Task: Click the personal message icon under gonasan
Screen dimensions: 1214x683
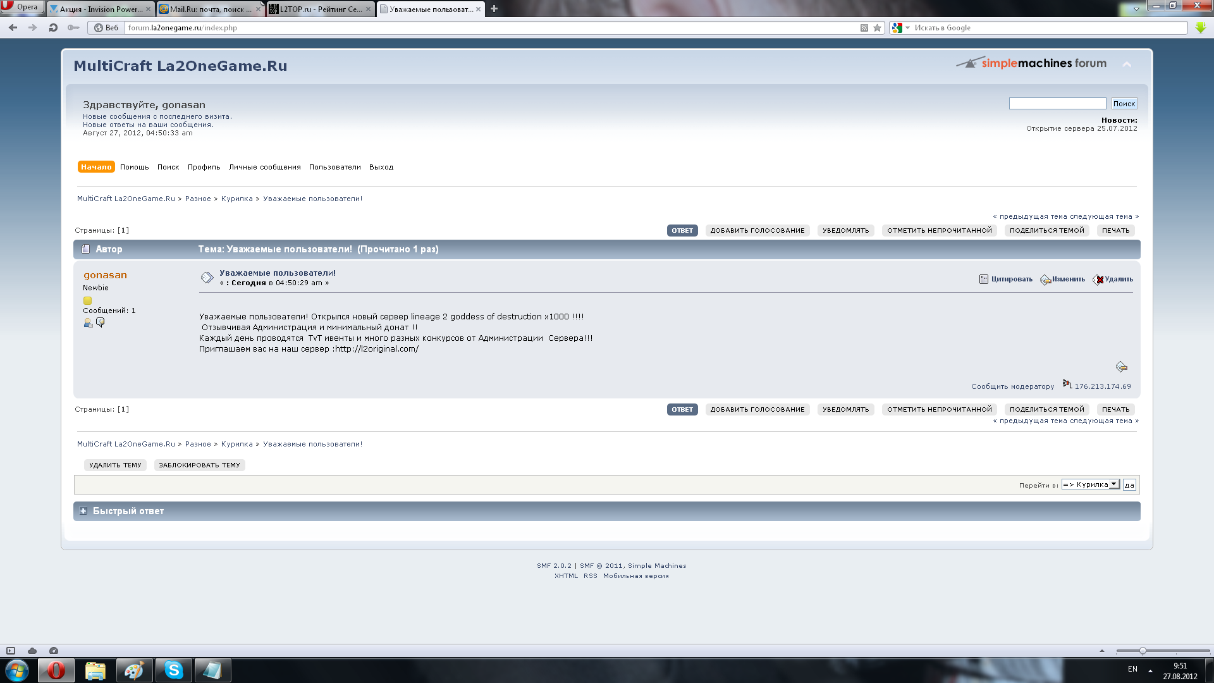Action: (100, 323)
